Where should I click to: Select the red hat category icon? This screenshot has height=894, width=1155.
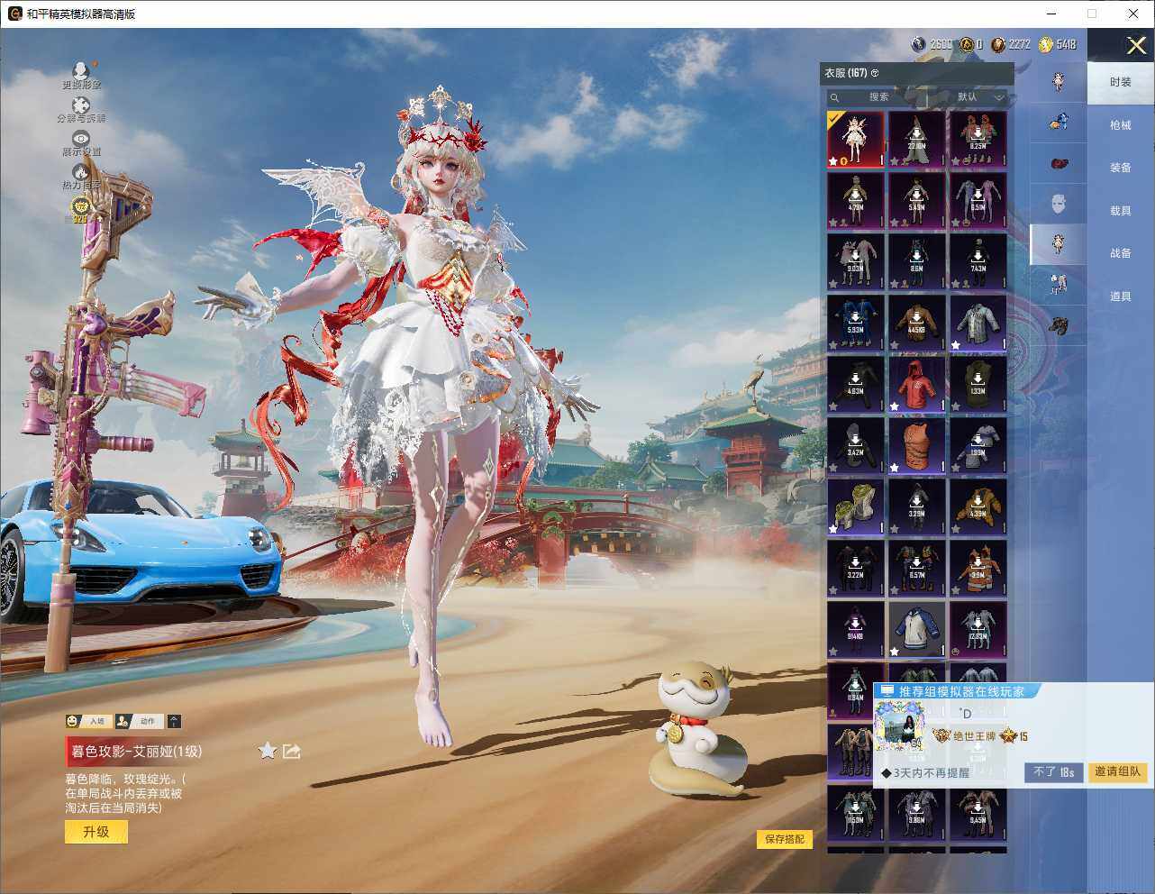point(1059,163)
